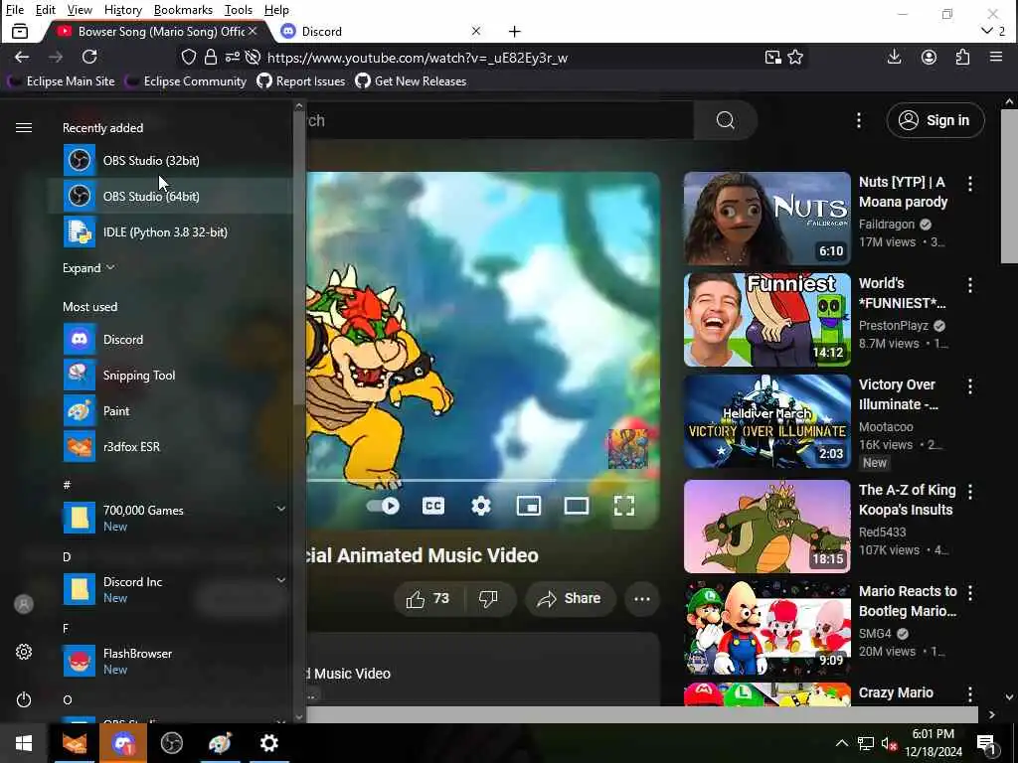Screen dimensions: 1018x763
Task: Open Get New Releases bookmark
Action: [411, 81]
